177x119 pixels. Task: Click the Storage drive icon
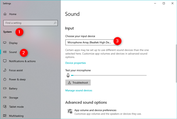5,97
